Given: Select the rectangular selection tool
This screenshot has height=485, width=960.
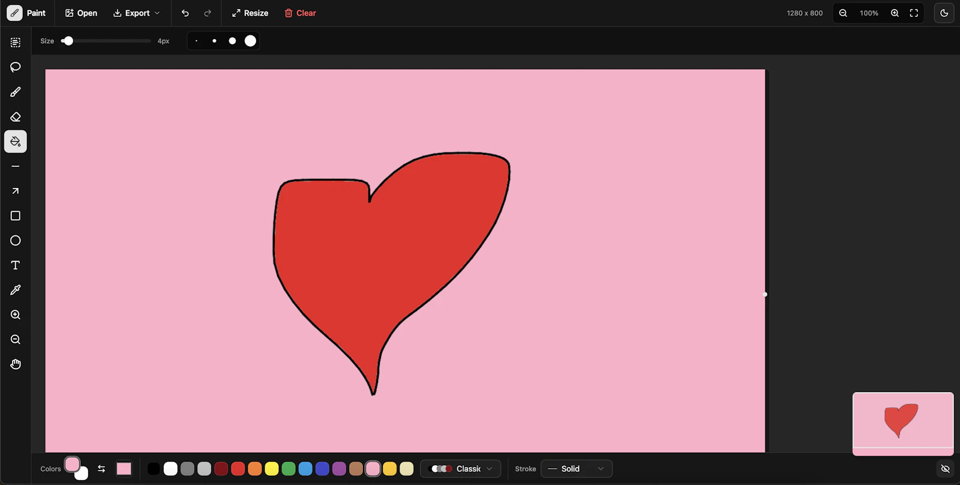Looking at the screenshot, I should (x=16, y=43).
